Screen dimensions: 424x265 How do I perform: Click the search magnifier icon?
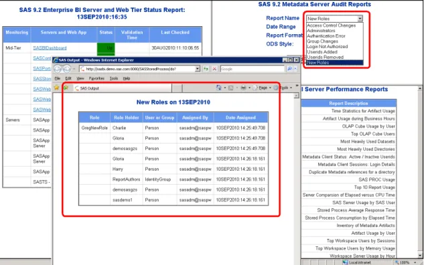pyautogui.click(x=289, y=69)
